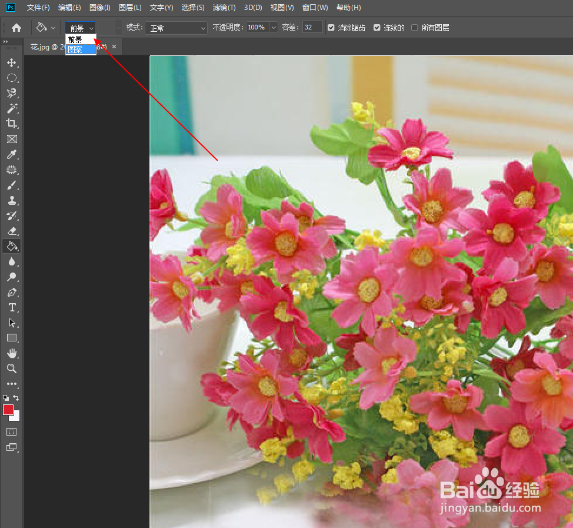Click the 不透明度 100% opacity field
Screen dimensions: 573x528
click(x=258, y=28)
